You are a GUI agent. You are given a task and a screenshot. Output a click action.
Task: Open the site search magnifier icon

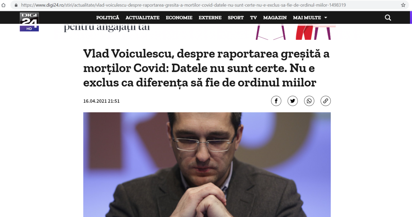(x=388, y=18)
